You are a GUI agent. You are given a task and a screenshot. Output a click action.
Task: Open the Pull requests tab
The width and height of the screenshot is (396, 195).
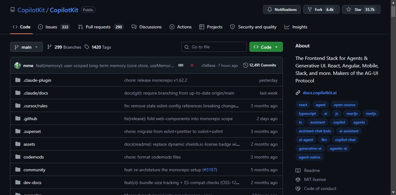[101, 27]
